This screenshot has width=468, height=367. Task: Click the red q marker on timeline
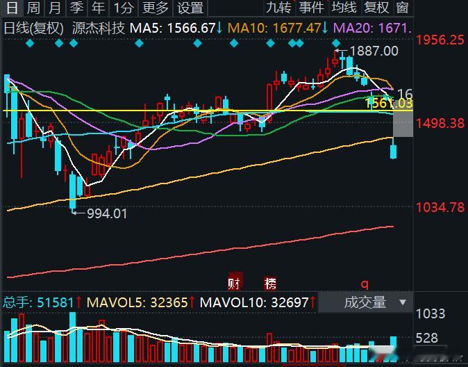click(x=365, y=284)
